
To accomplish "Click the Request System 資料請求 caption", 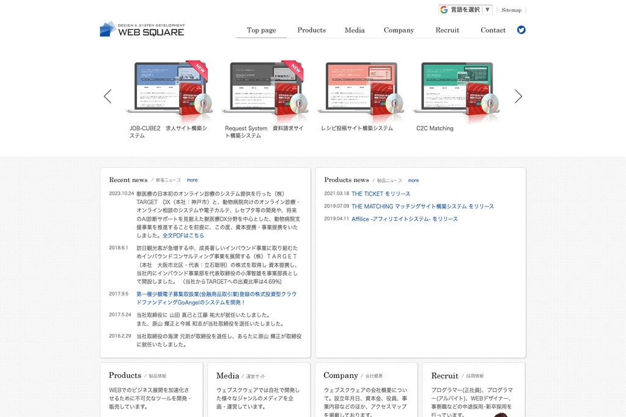I will point(264,132).
